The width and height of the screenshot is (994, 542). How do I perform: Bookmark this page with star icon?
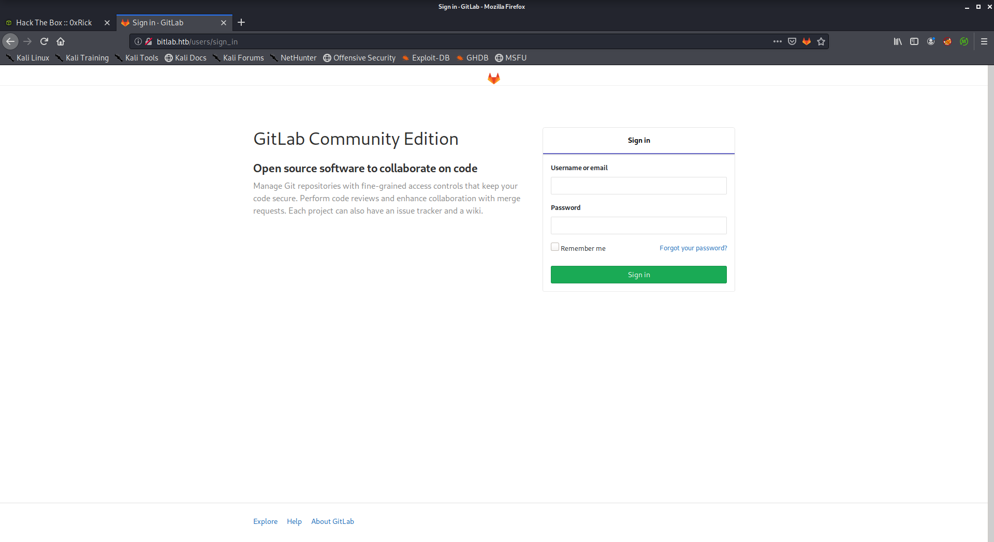pos(821,41)
